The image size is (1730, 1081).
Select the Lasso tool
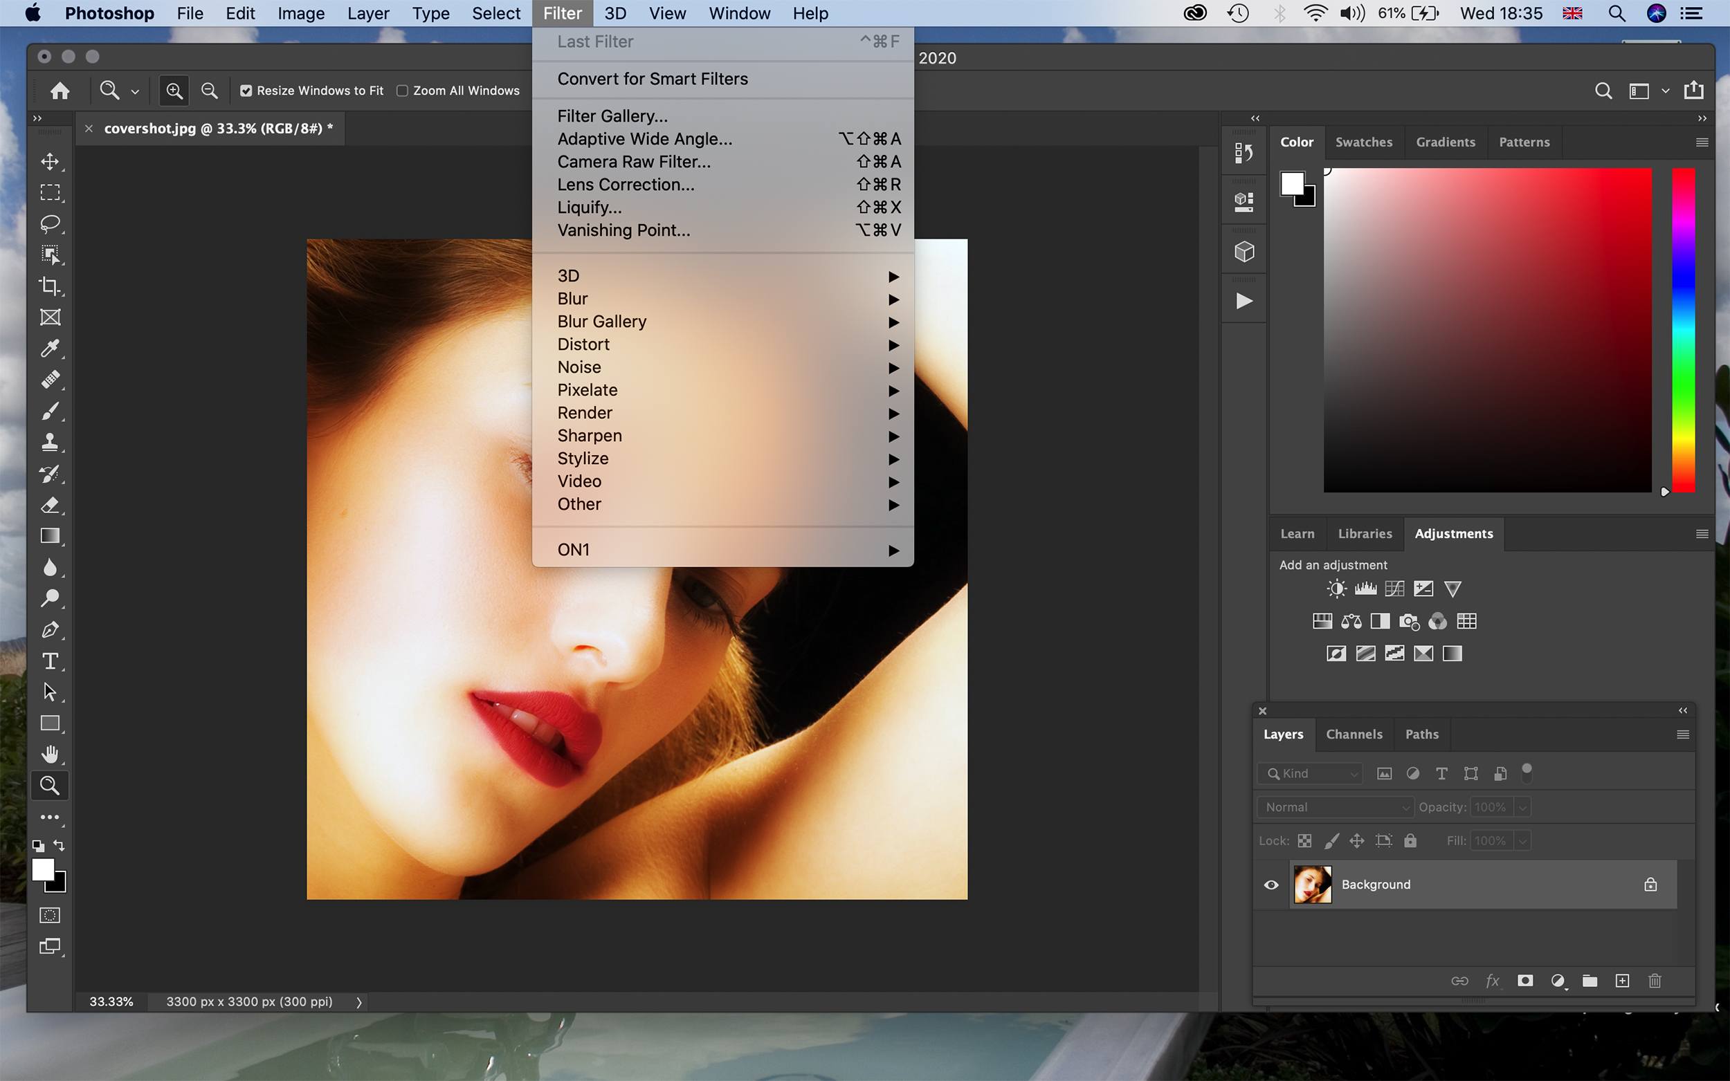click(49, 224)
